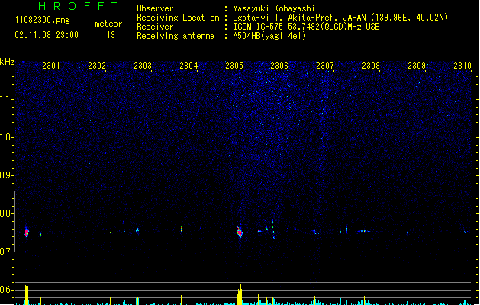The image size is (480, 305).
Task: Click the Ogata-vill. Akita-Pref. JAPAN location text
Action: click(x=340, y=18)
